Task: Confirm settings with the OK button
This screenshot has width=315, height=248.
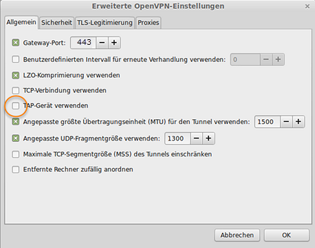Action: point(287,235)
